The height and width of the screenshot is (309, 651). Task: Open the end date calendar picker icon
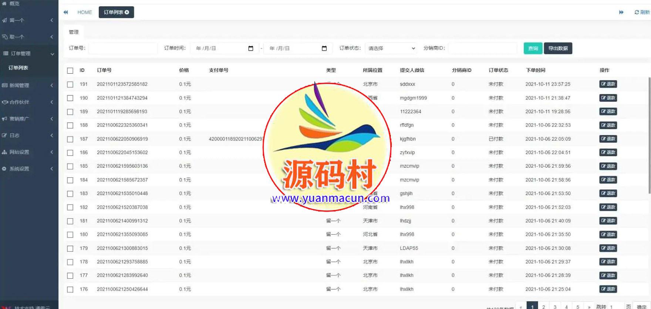[324, 48]
